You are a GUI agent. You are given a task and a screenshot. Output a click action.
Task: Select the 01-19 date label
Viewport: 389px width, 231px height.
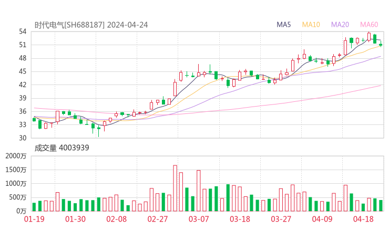click(34, 219)
